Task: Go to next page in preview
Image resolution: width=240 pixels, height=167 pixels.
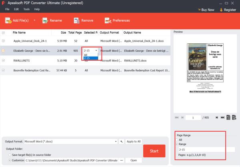Action: [x=211, y=118]
